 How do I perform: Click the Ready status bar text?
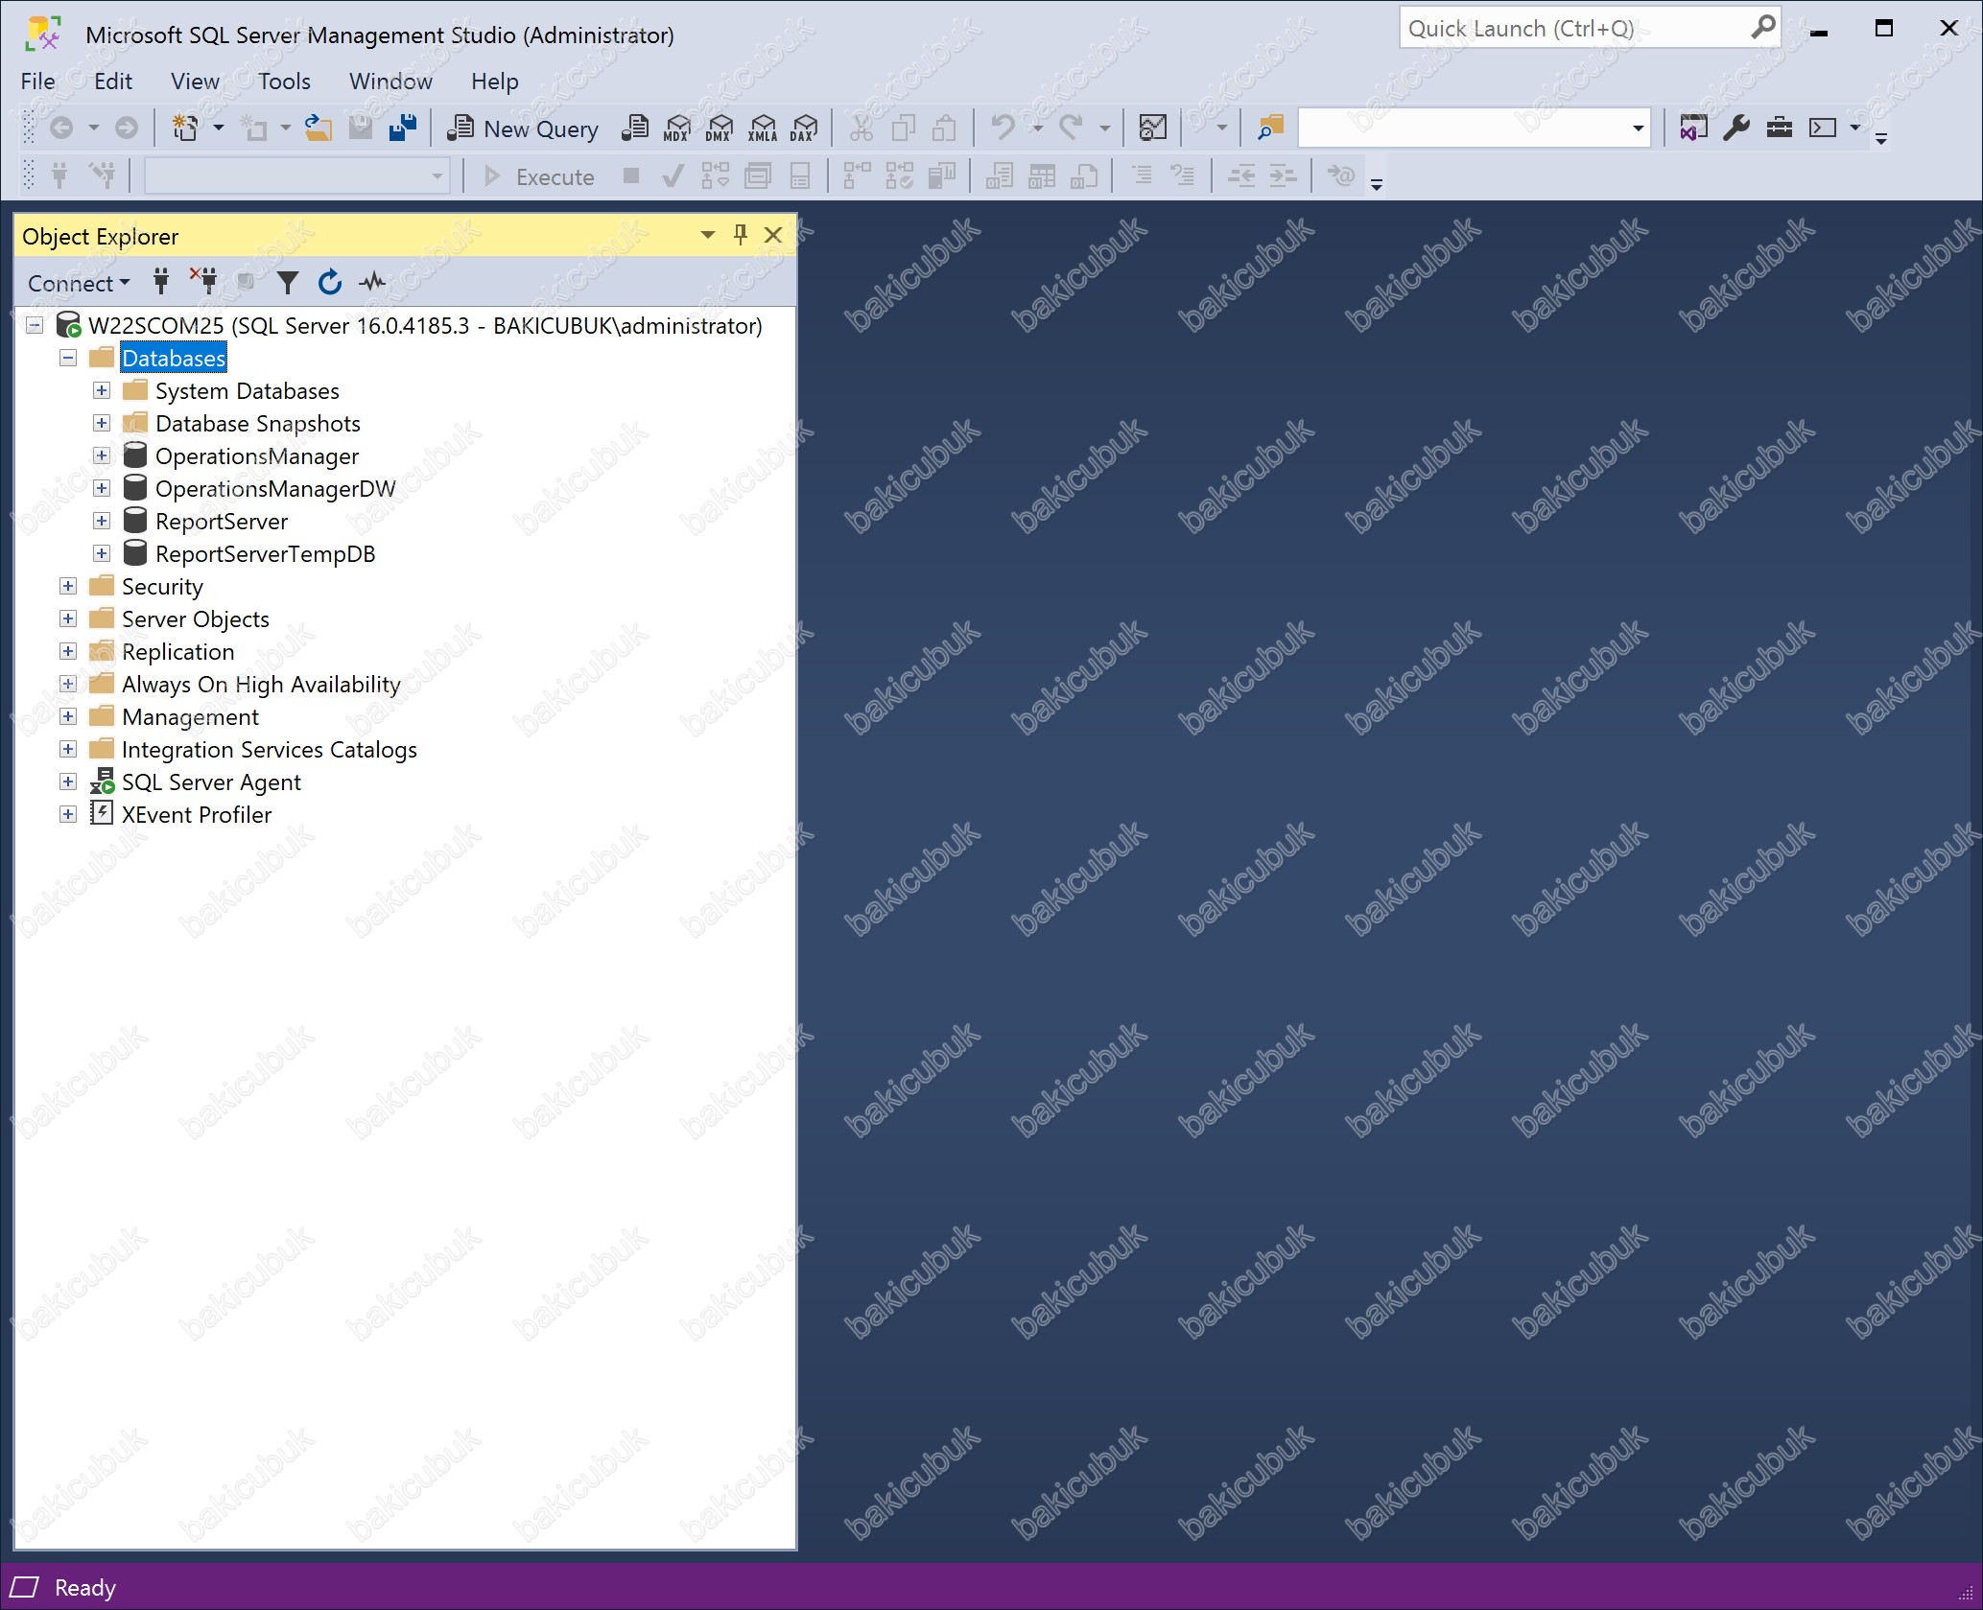coord(85,1588)
